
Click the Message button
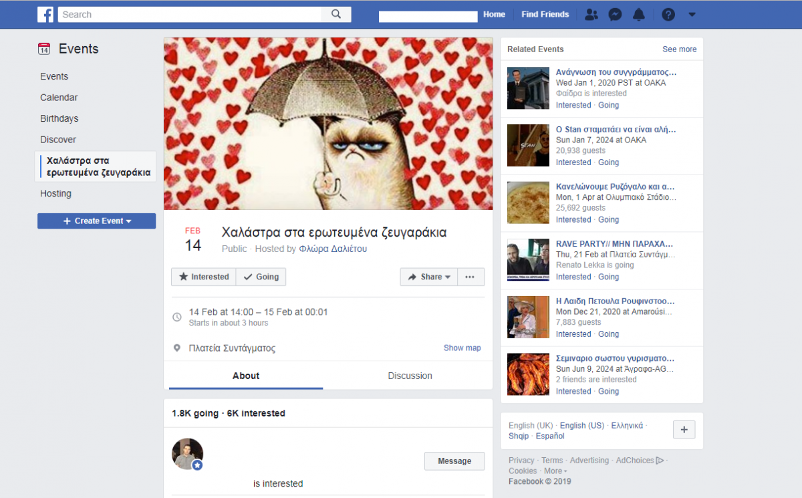[454, 461]
